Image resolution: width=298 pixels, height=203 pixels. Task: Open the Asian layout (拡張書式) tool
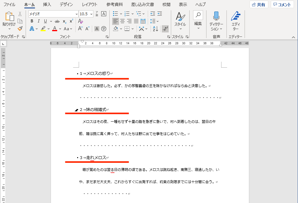click(x=142, y=29)
